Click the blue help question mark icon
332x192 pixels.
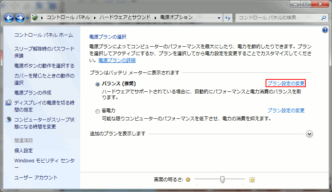coord(325,30)
